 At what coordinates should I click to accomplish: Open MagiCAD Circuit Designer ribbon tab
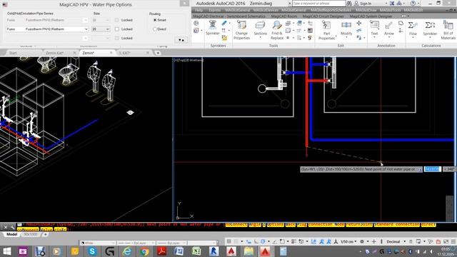[x=323, y=16]
